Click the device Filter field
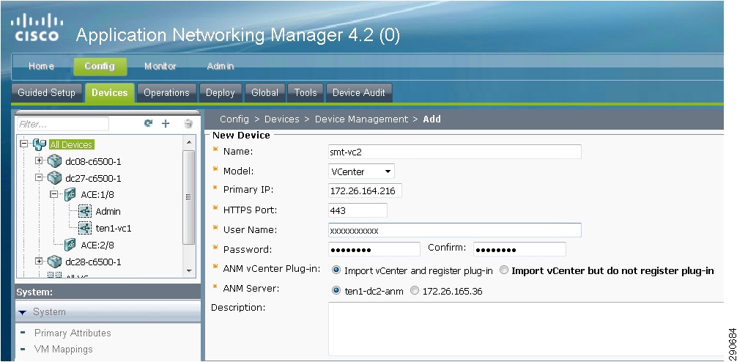This screenshot has width=737, height=362. click(x=62, y=124)
